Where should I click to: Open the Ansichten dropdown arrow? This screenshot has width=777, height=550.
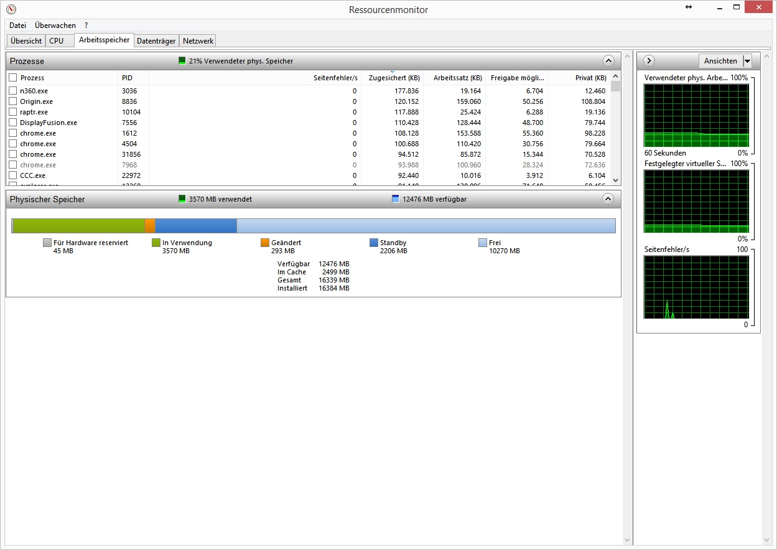tap(748, 61)
